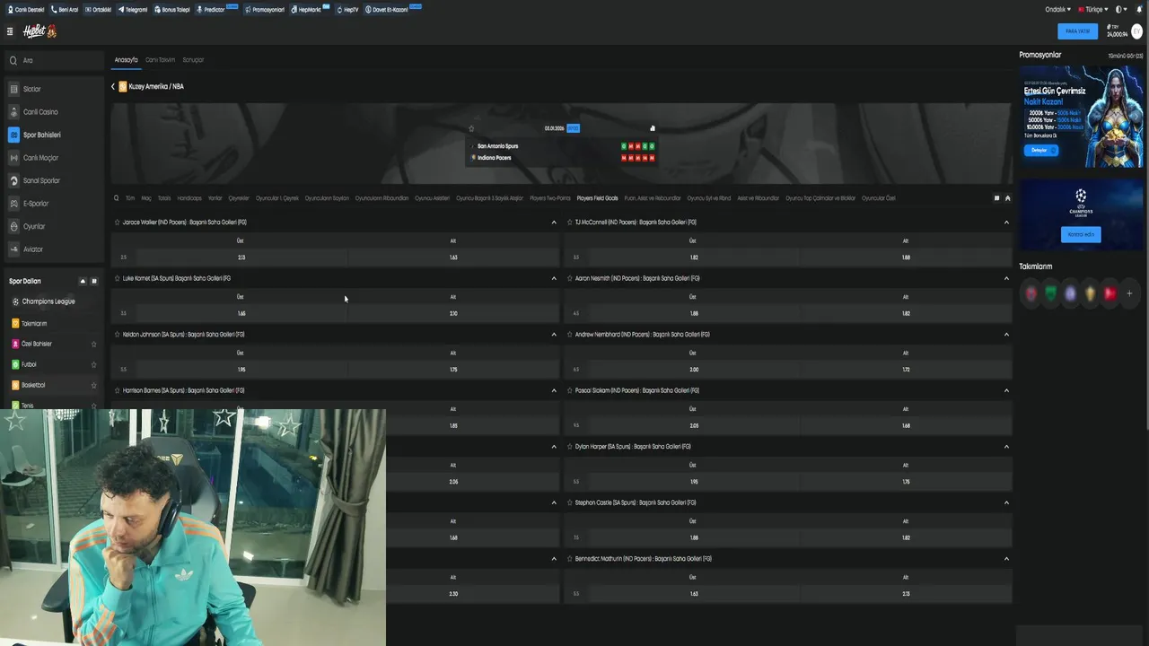Click the statistics icon on match card
The image size is (1149, 646).
pyautogui.click(x=653, y=128)
